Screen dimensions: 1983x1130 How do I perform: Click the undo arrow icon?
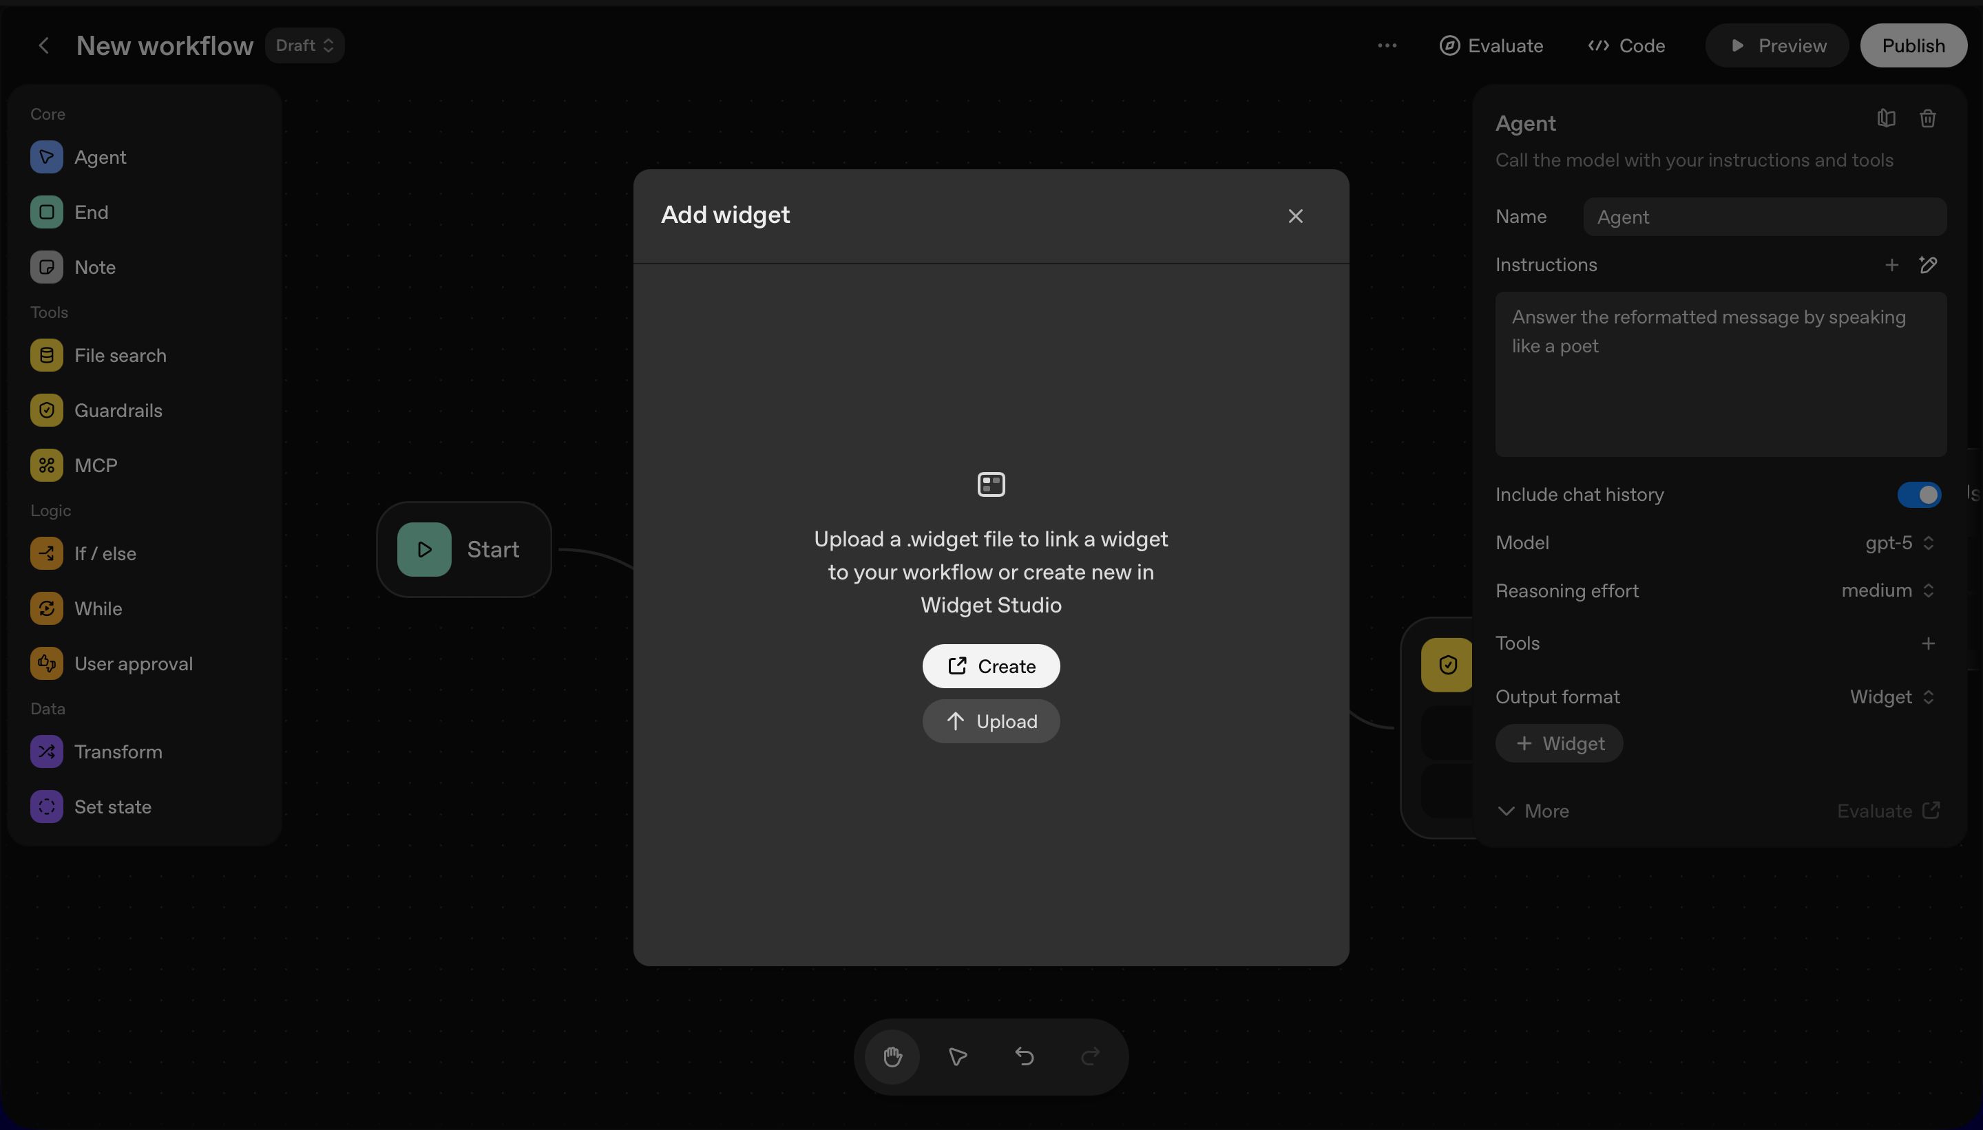pos(1024,1056)
